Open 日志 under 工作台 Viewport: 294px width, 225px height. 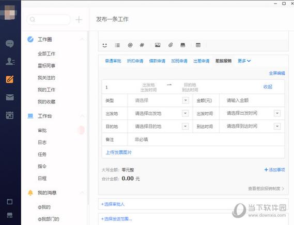42,143
